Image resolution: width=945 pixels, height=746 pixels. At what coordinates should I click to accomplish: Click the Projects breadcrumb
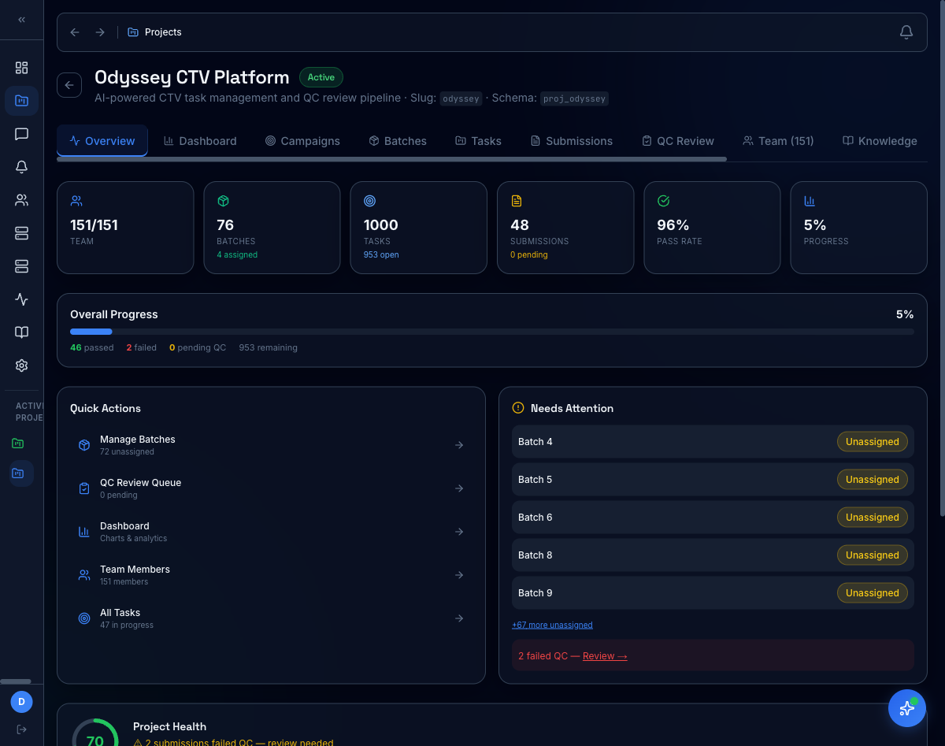pyautogui.click(x=154, y=32)
